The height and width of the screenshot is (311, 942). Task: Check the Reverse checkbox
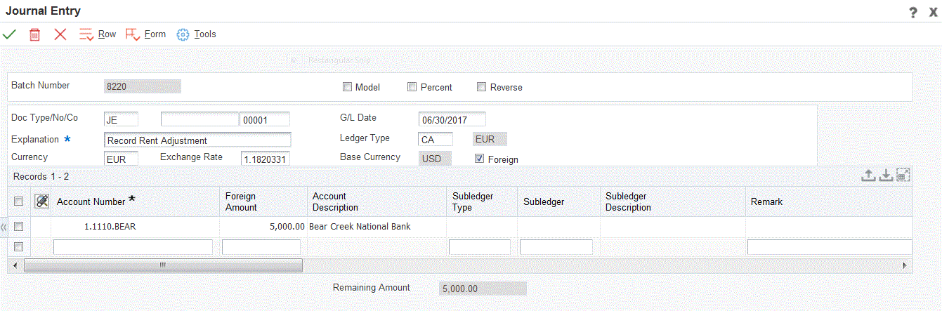point(482,88)
